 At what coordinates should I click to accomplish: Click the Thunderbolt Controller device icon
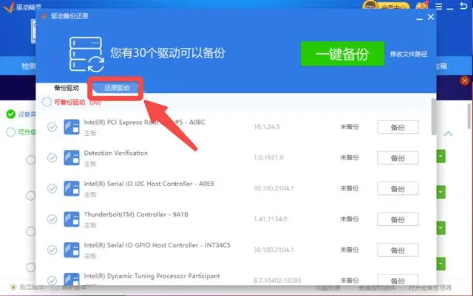pyautogui.click(x=72, y=219)
